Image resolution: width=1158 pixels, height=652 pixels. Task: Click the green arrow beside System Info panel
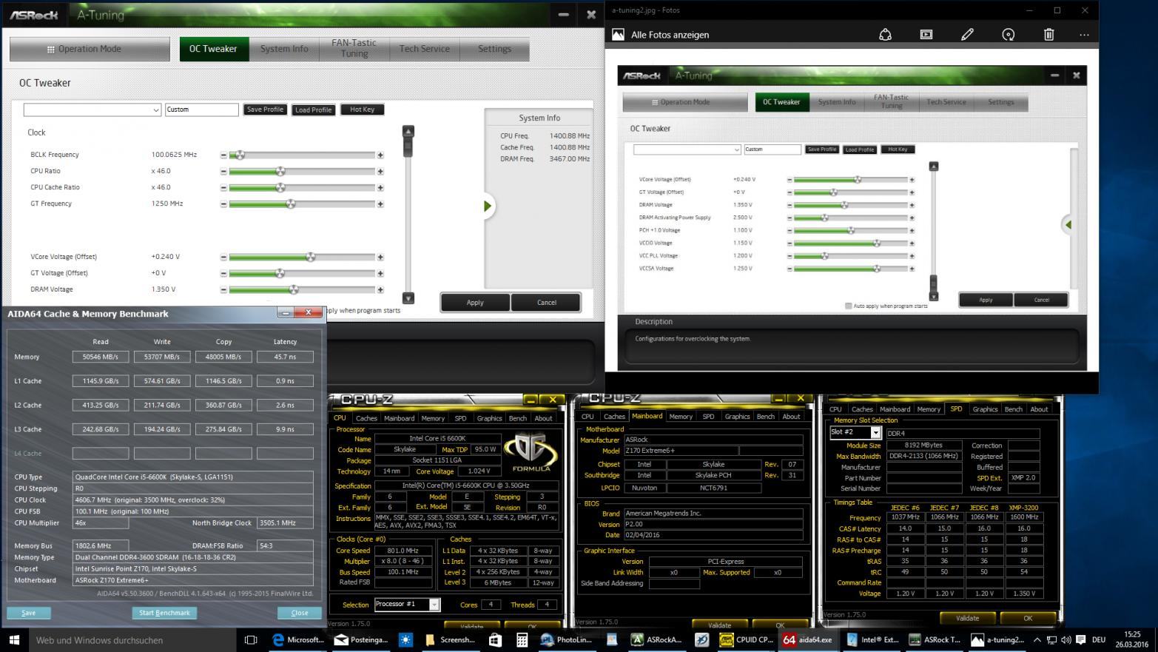click(488, 206)
